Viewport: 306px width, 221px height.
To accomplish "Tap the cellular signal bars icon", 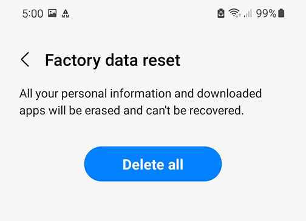I will pos(248,13).
